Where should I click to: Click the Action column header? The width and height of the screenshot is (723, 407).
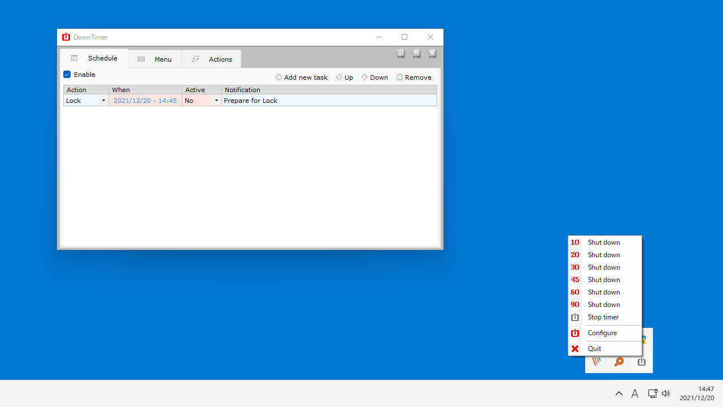(86, 90)
